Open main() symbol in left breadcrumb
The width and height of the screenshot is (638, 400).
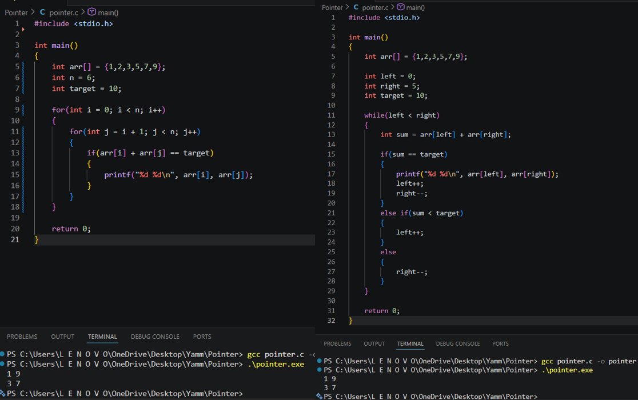(x=108, y=13)
